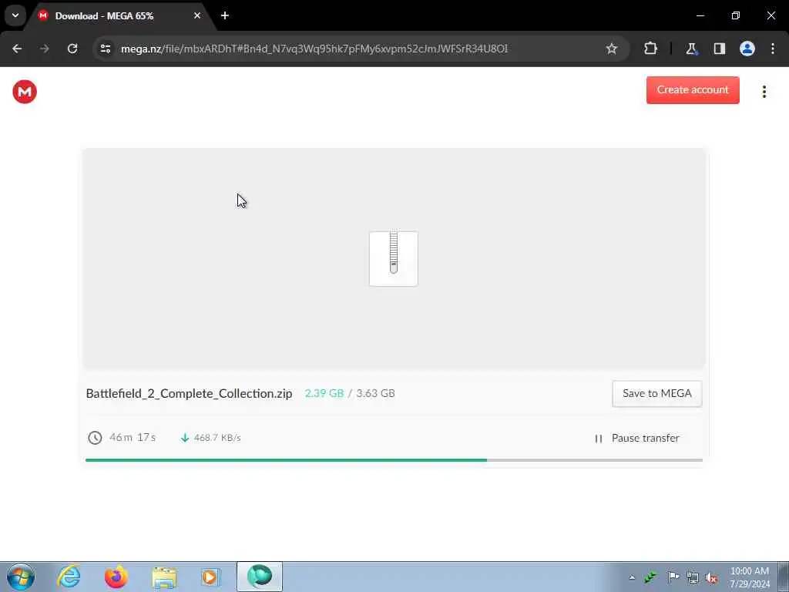Bookmark this page with the star icon
Image resolution: width=789 pixels, height=592 pixels.
tap(611, 49)
